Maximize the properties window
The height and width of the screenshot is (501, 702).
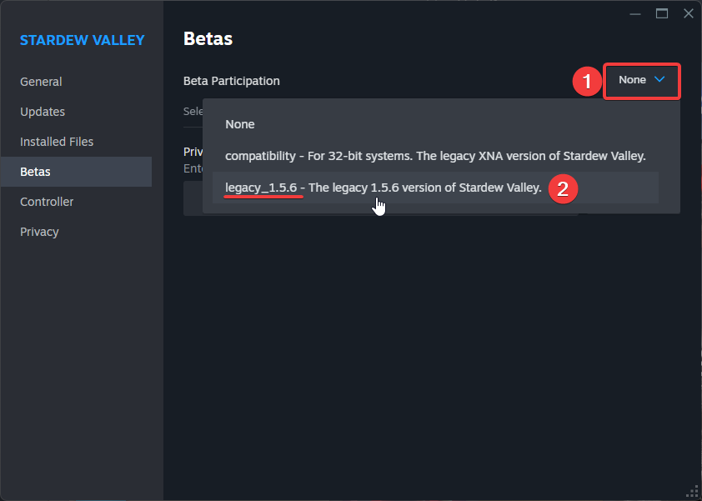(x=662, y=13)
